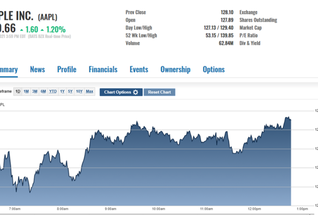Image resolution: width=318 pixels, height=215 pixels.
Task: Select the 1M timeframe
Action: [x=26, y=92]
